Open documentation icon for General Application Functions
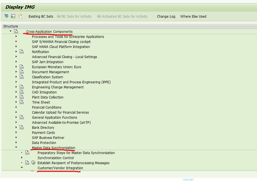This screenshot has width=257, height=181. click(22, 118)
